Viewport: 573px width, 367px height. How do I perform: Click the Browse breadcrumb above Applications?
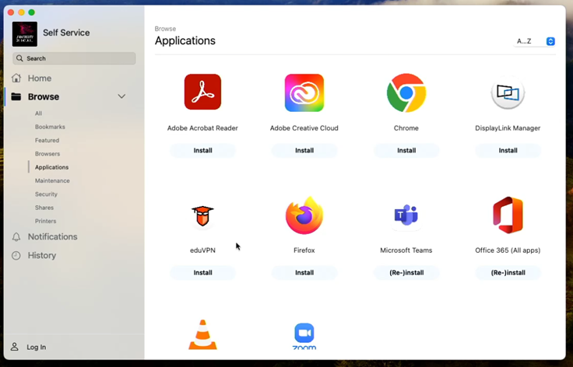click(165, 29)
